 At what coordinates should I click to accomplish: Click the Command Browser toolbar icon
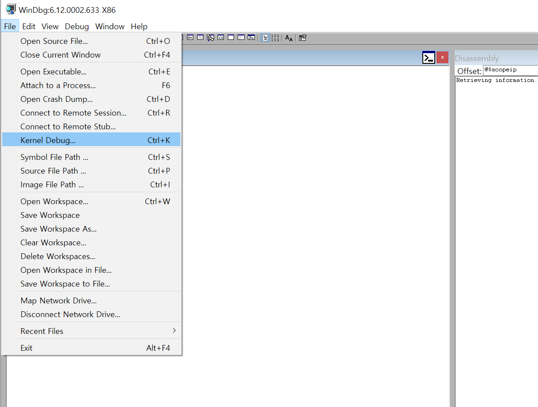coord(251,38)
